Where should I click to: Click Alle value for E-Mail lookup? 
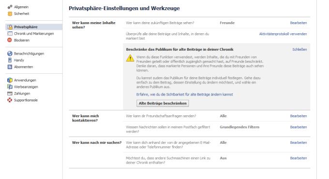tap(223, 142)
